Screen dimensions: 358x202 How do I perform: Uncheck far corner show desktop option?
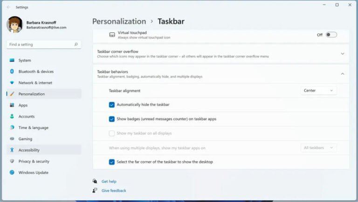pyautogui.click(x=112, y=162)
